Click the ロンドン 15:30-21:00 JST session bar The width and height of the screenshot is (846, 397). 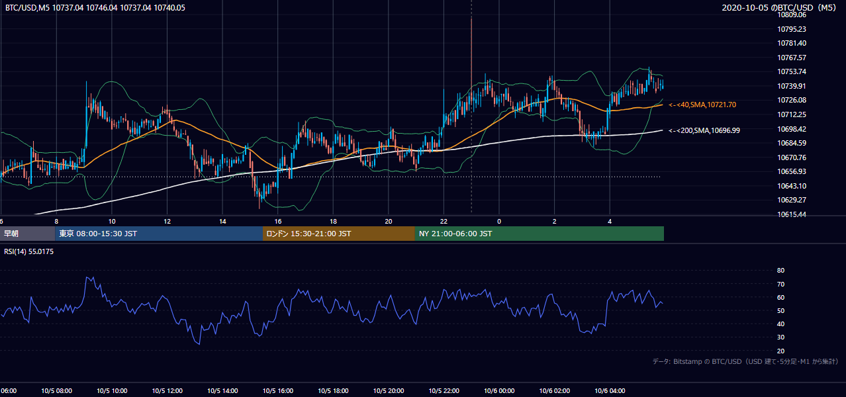pyautogui.click(x=339, y=234)
